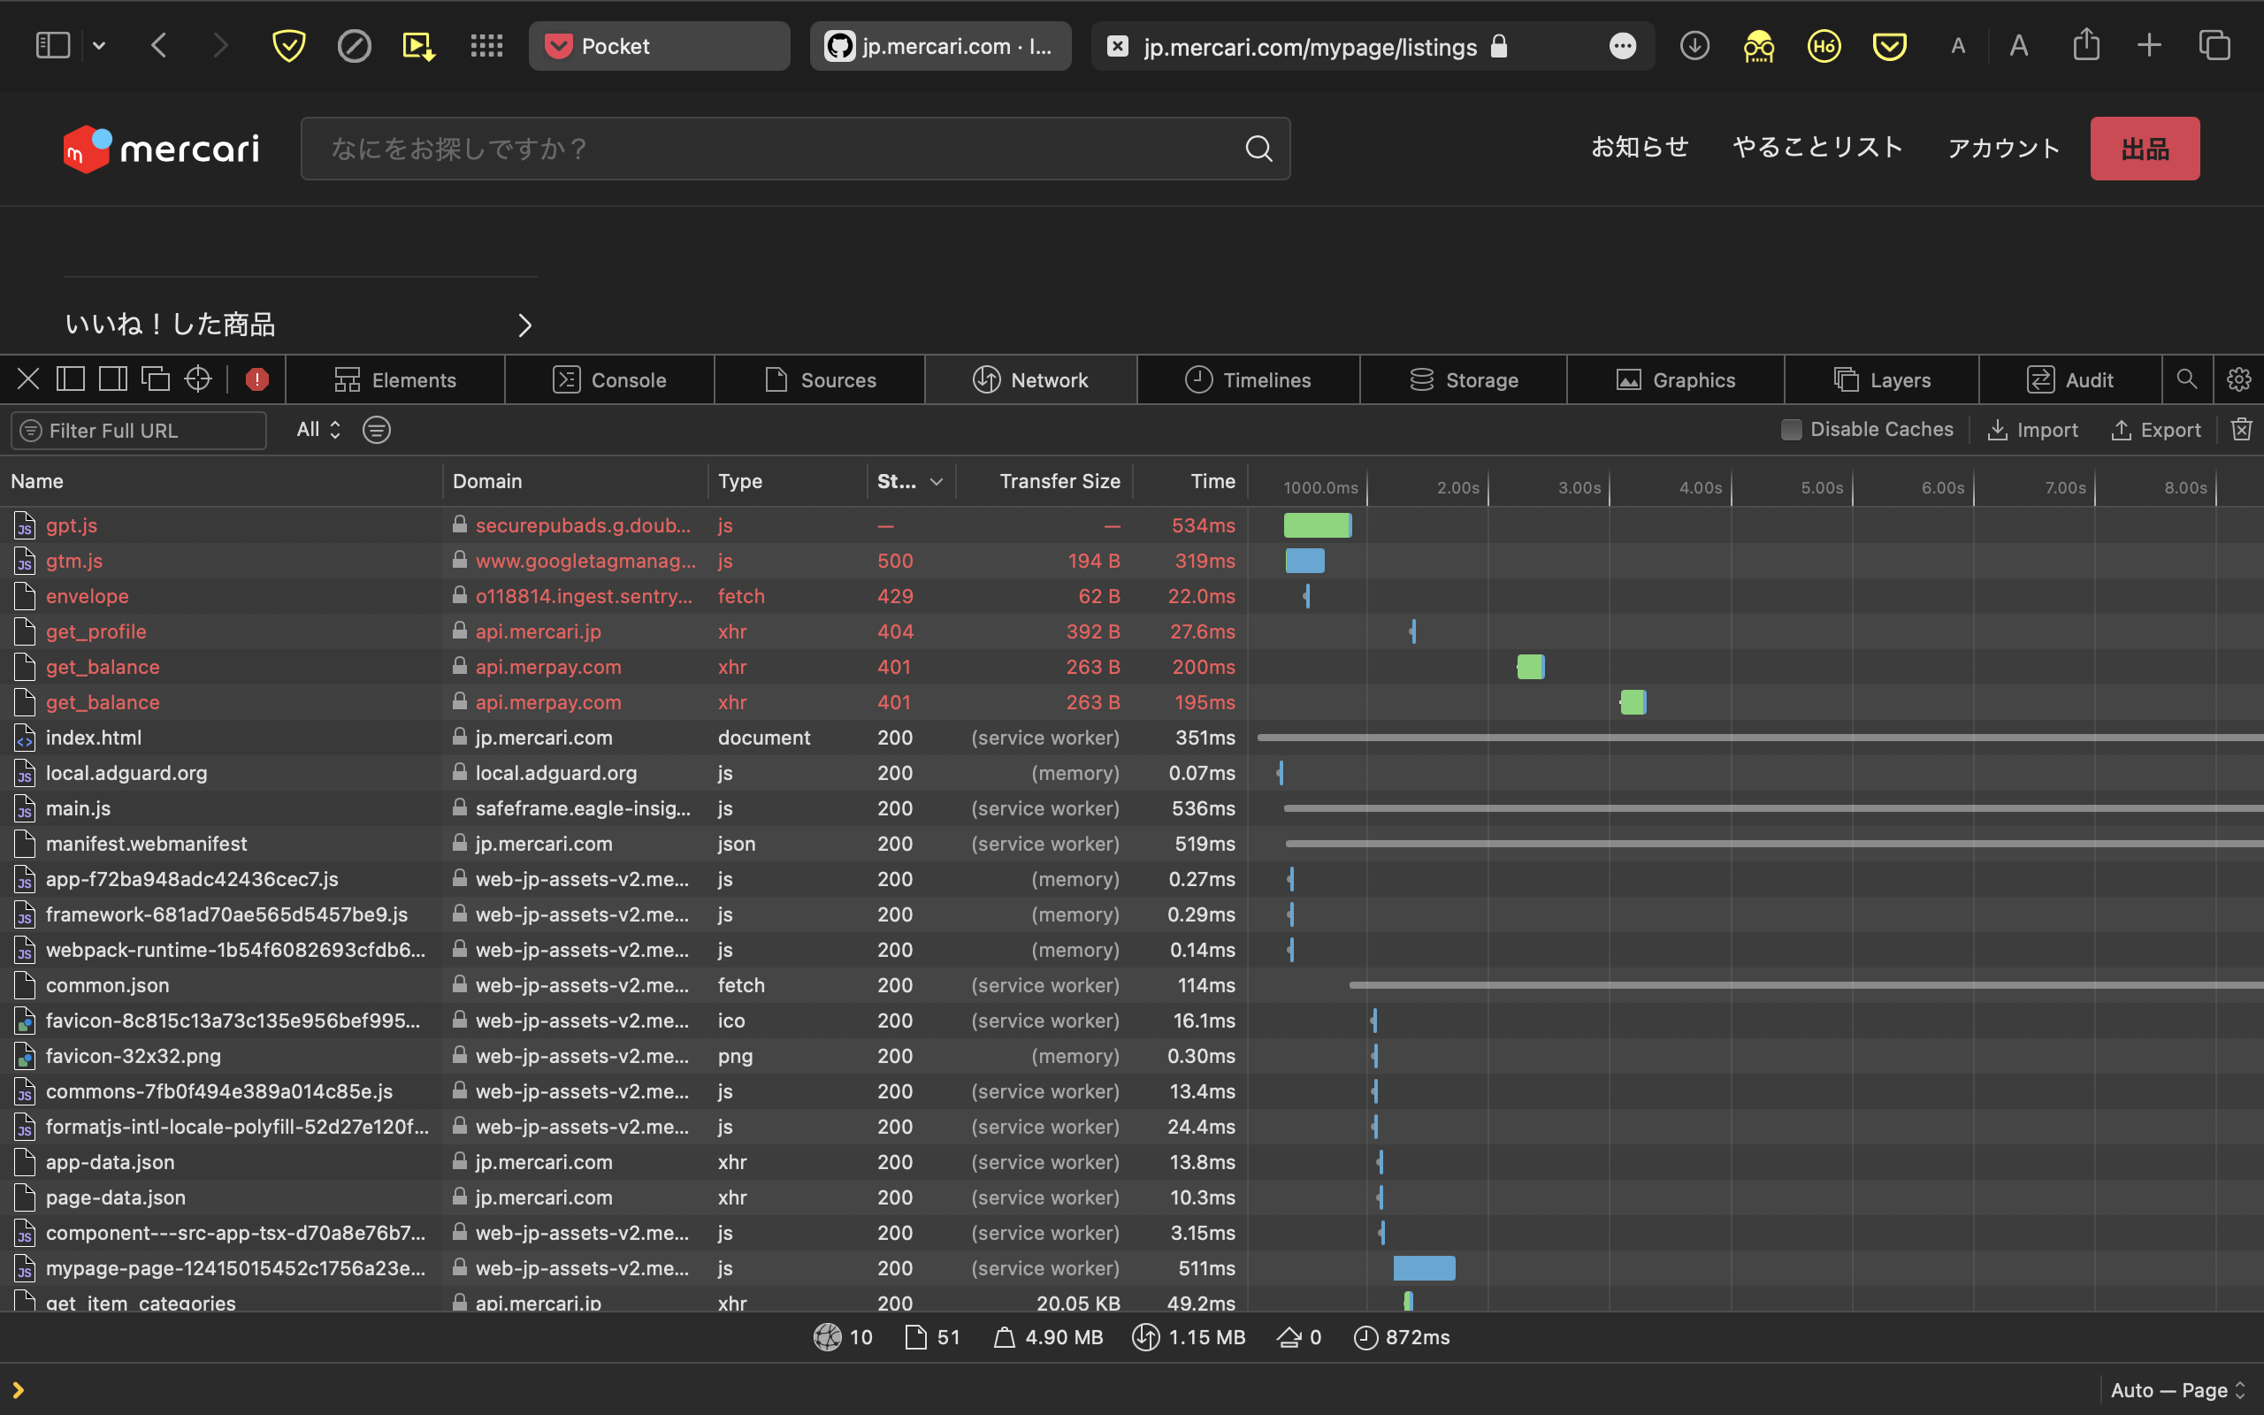Image resolution: width=2264 pixels, height=1415 pixels.
Task: Click the red issues badge in inspector toolbar
Action: (257, 379)
